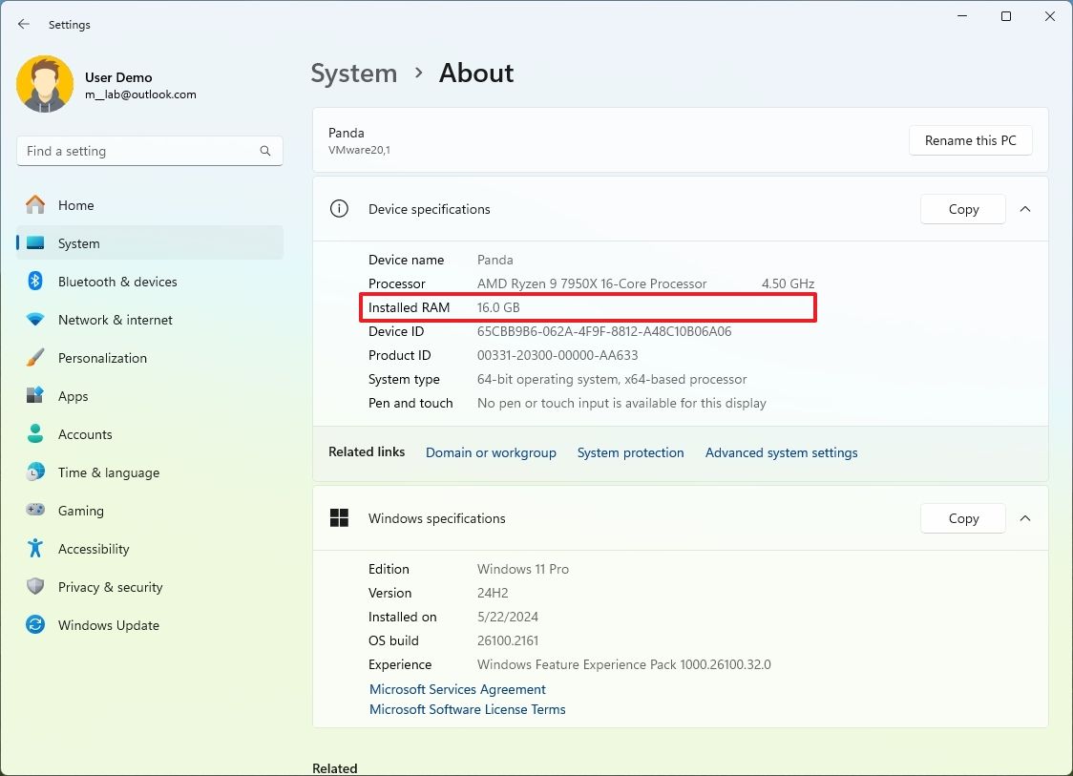The image size is (1073, 776).
Task: Open Home in the sidebar
Action: click(77, 204)
